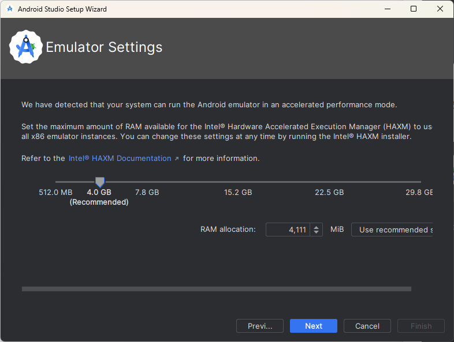Image resolution: width=454 pixels, height=342 pixels.
Task: Click the 22.5 GB slider label
Action: (x=329, y=192)
